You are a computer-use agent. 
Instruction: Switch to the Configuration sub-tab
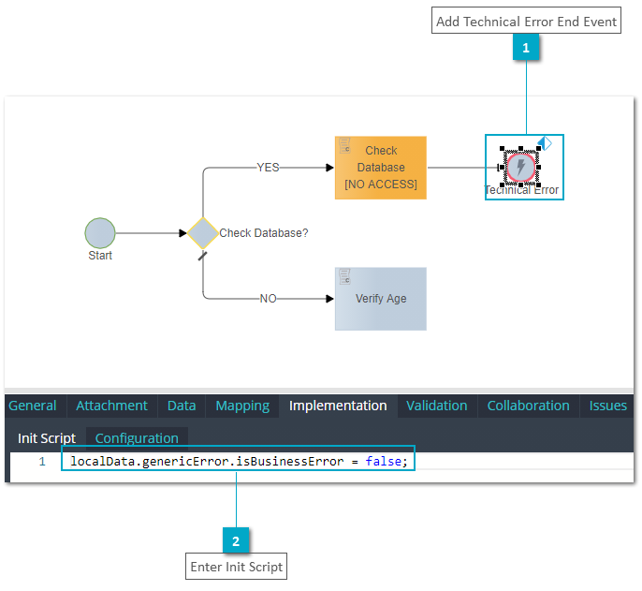[x=137, y=438]
